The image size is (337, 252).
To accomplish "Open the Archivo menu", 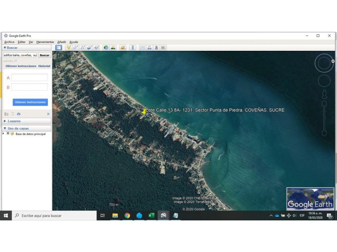I will tap(9, 42).
